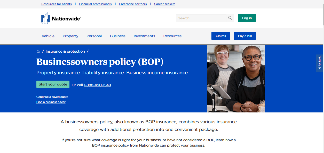Expand the Personal navigation menu
The height and width of the screenshot is (153, 324).
click(x=94, y=36)
